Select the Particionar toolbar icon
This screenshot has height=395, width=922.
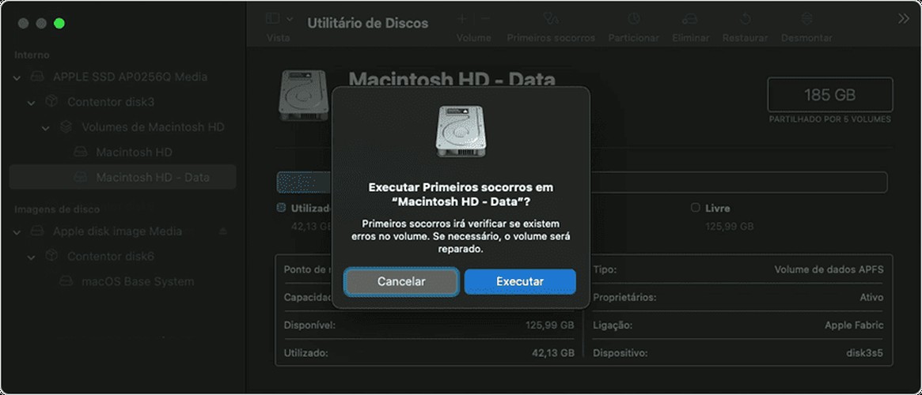(633, 19)
